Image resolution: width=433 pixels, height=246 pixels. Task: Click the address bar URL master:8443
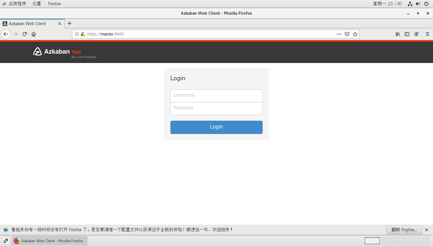[x=106, y=34]
